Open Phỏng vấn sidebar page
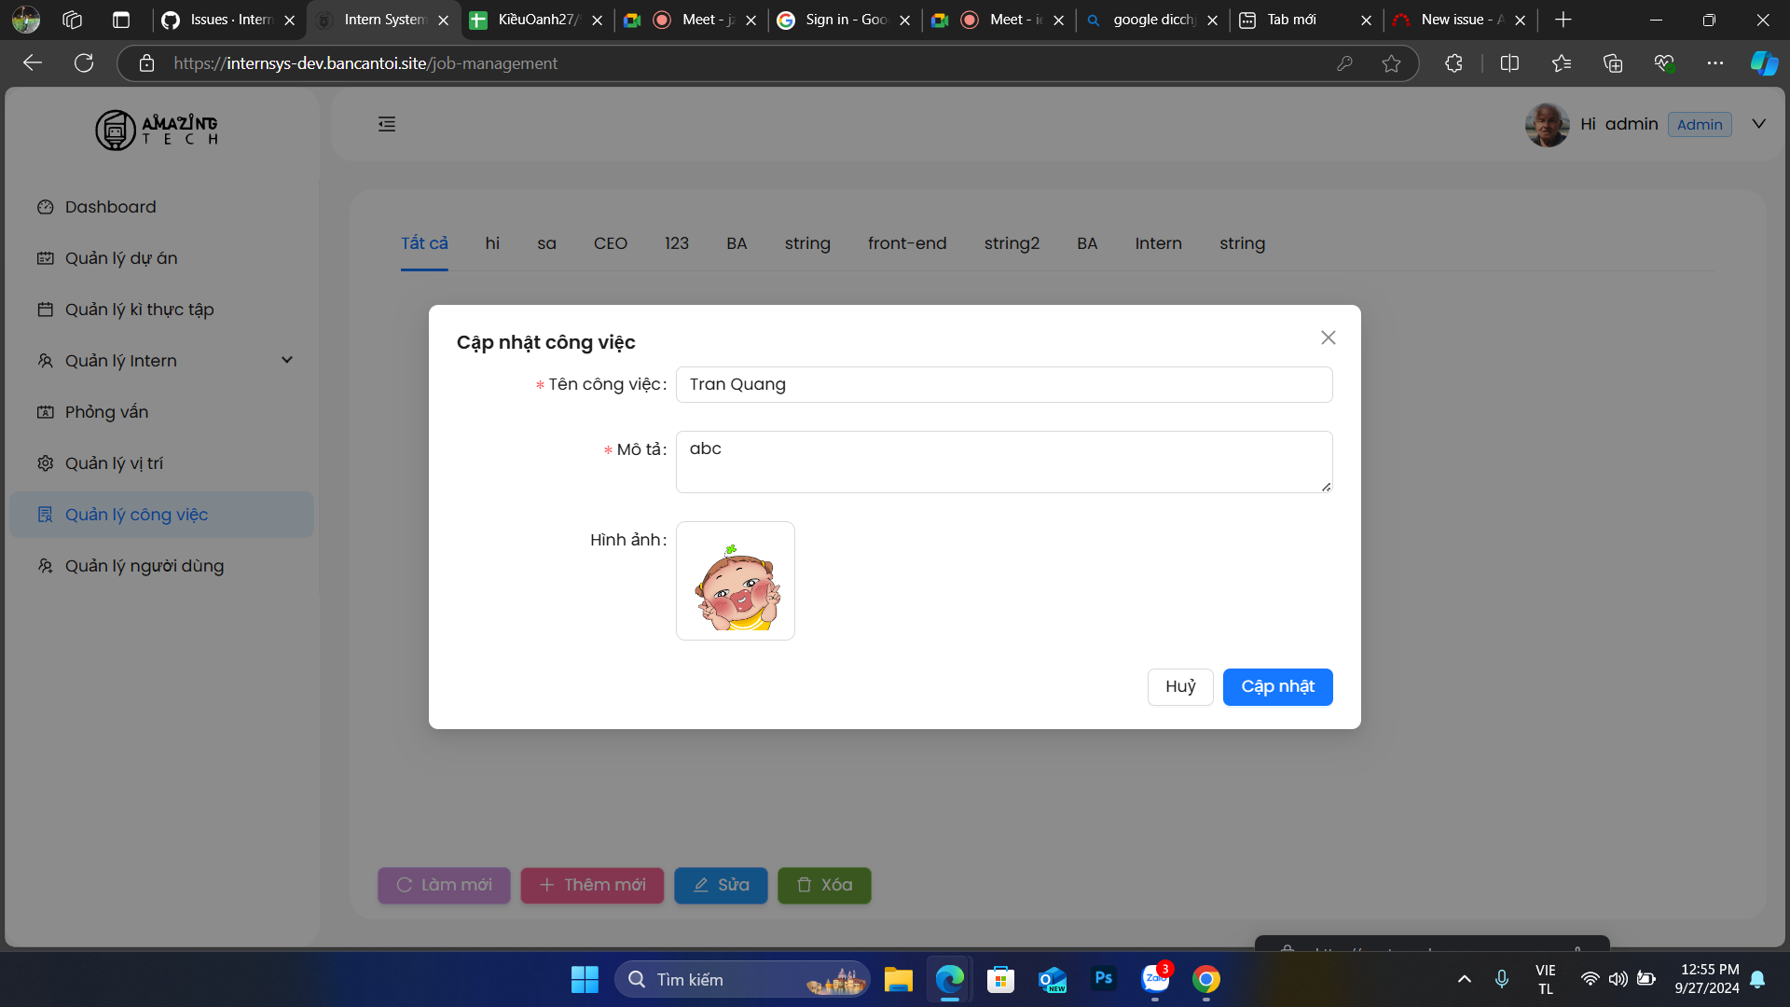This screenshot has width=1790, height=1007. click(x=106, y=412)
